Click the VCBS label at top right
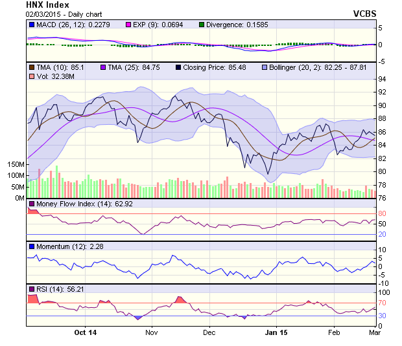The width and height of the screenshot is (402, 346). pyautogui.click(x=364, y=13)
